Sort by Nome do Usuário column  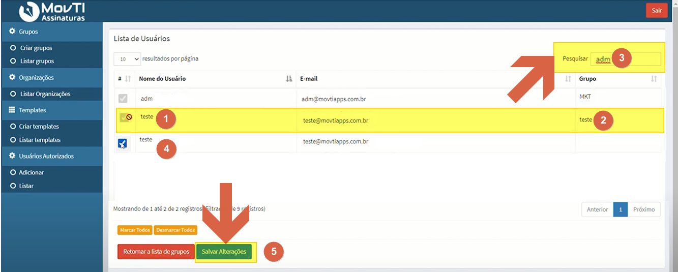coord(215,79)
